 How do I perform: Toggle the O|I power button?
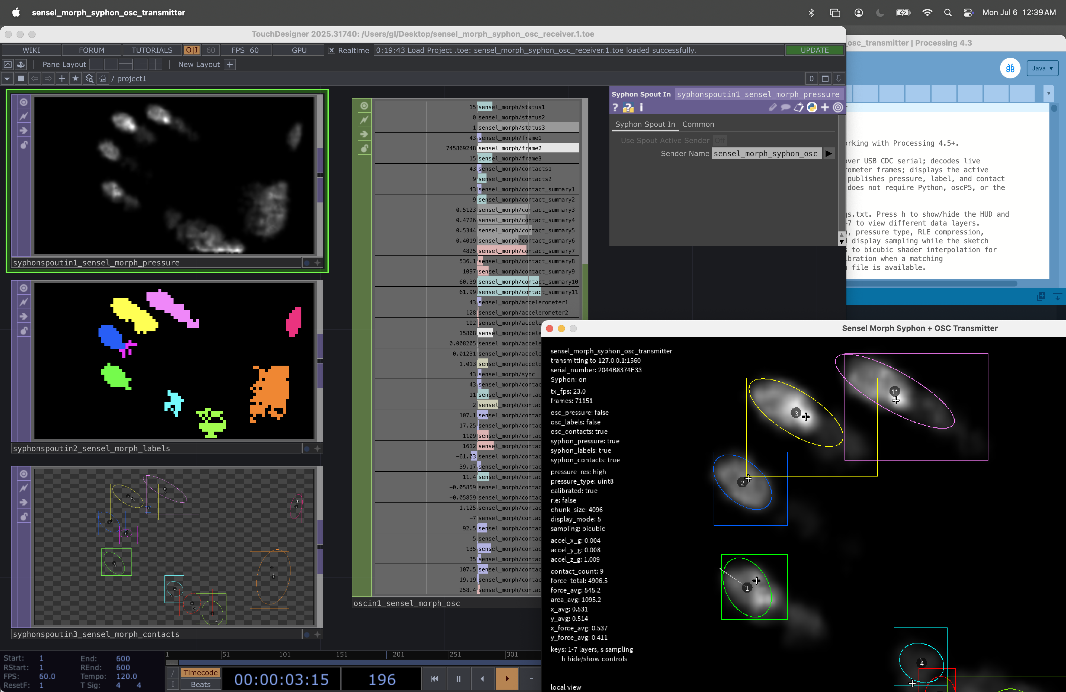tap(192, 51)
